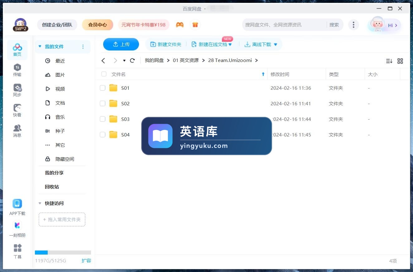Expand the 新建在线文档 dropdown
This screenshot has height=272, width=413.
point(230,45)
